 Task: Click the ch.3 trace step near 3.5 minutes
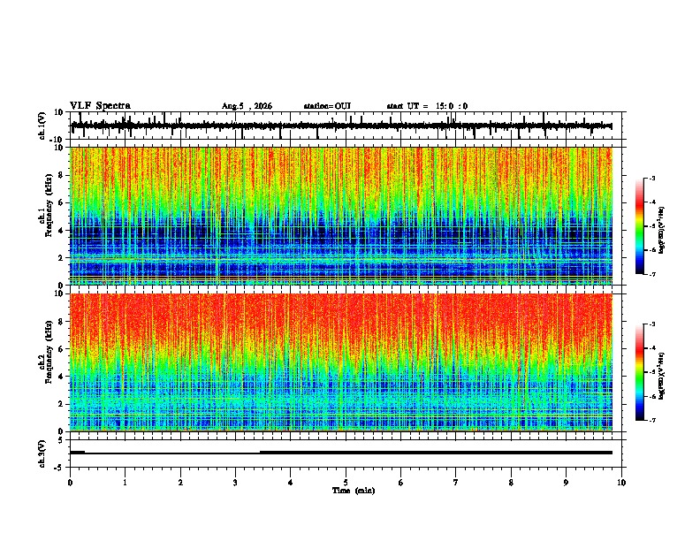[260, 453]
